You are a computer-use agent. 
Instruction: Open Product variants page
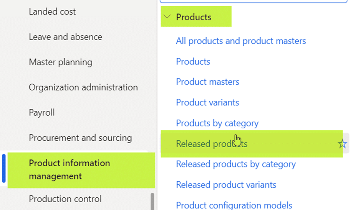(207, 102)
